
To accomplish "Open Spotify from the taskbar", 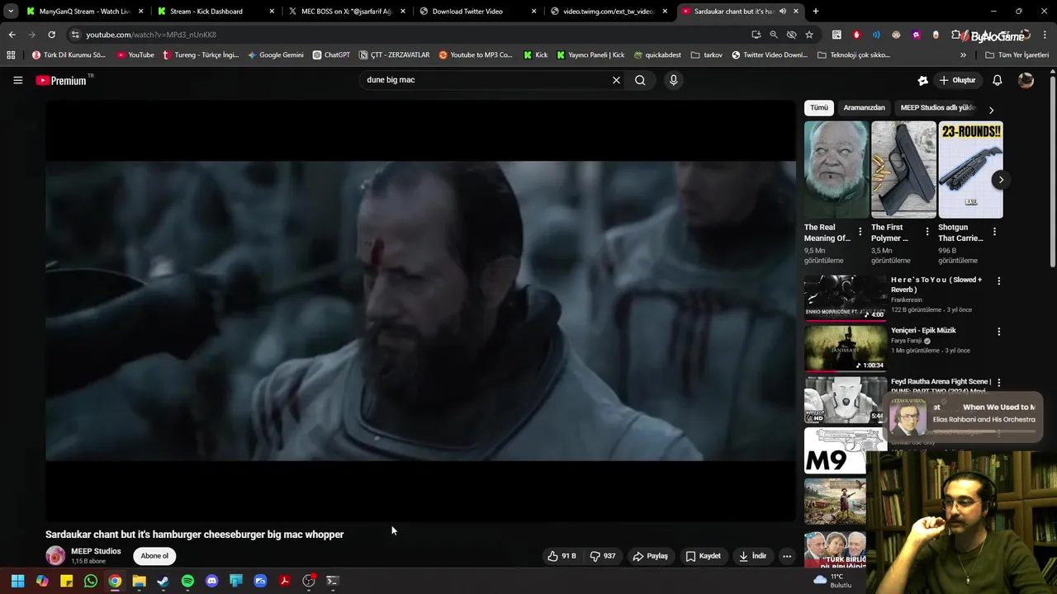I will click(187, 581).
